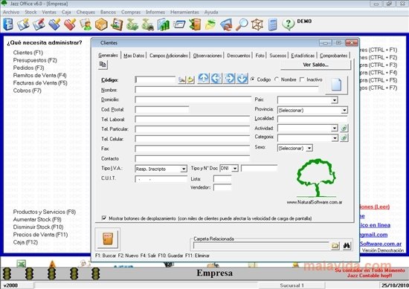Click the blue cabinet icon in main toolbar
Image resolution: width=409 pixels, height=289 pixels.
coord(8,25)
